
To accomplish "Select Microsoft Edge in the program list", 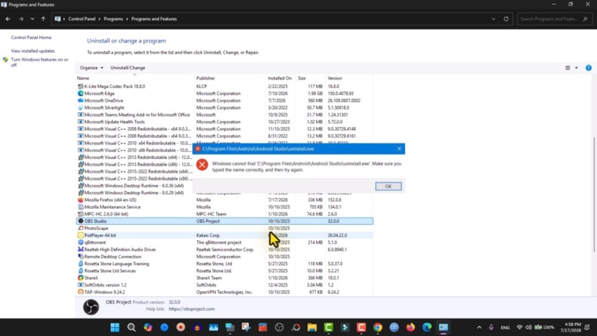I will (224, 93).
